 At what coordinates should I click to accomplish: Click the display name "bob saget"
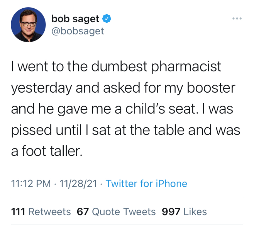[75, 19]
